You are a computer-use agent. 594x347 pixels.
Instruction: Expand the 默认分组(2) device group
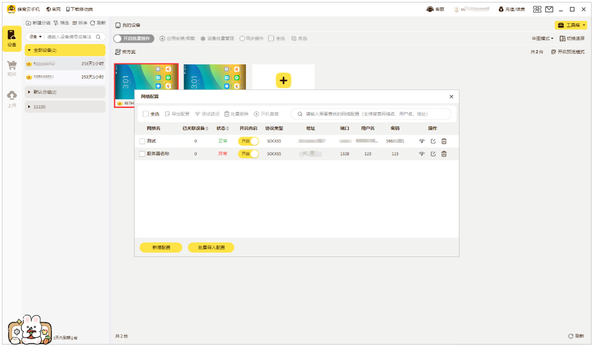pyautogui.click(x=65, y=92)
